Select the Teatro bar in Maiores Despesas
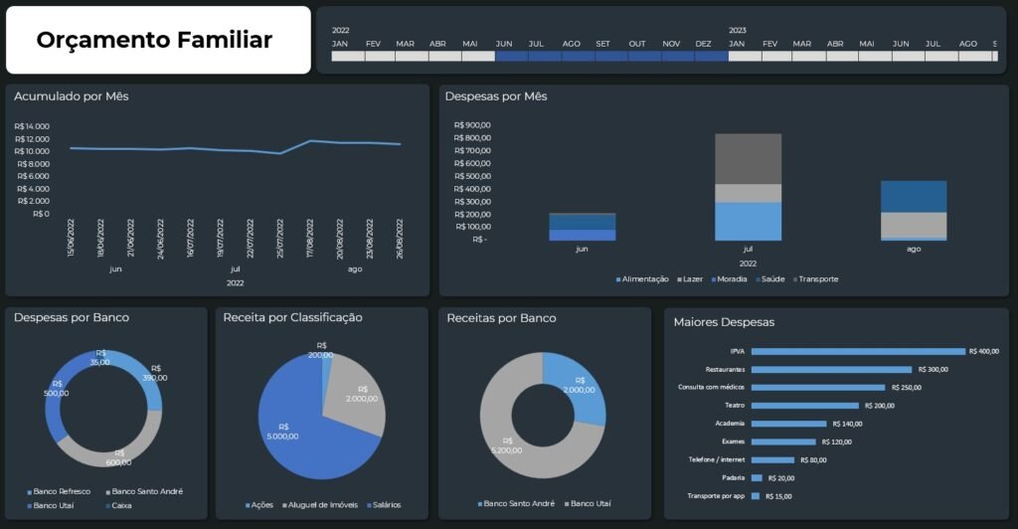Viewport: 1018px width, 529px height. click(805, 406)
